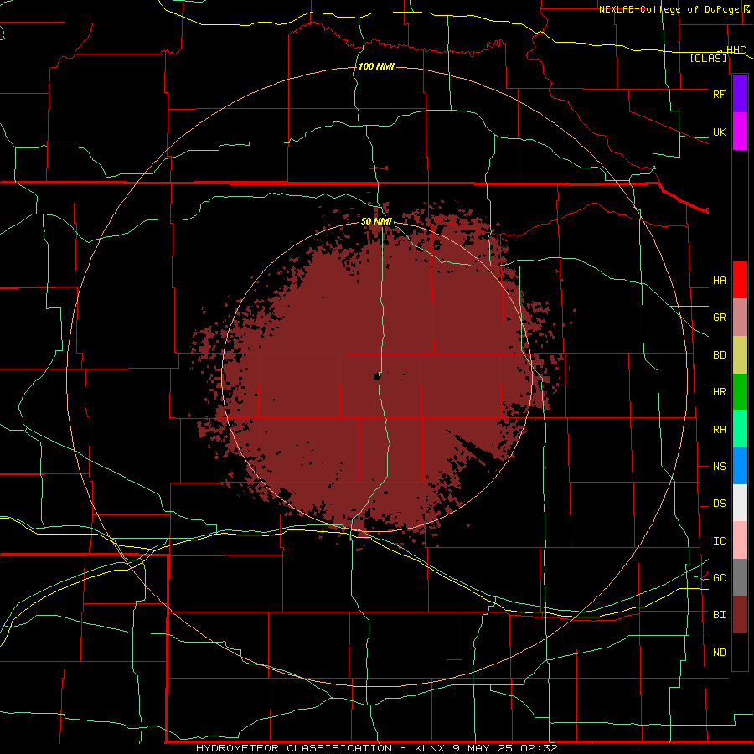Click the ND legend label
Viewport: 754px width, 754px height.
click(x=719, y=653)
